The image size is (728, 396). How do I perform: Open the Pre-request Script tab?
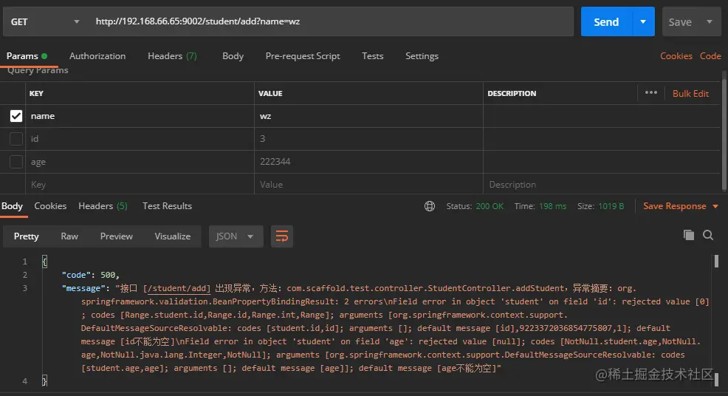click(303, 56)
